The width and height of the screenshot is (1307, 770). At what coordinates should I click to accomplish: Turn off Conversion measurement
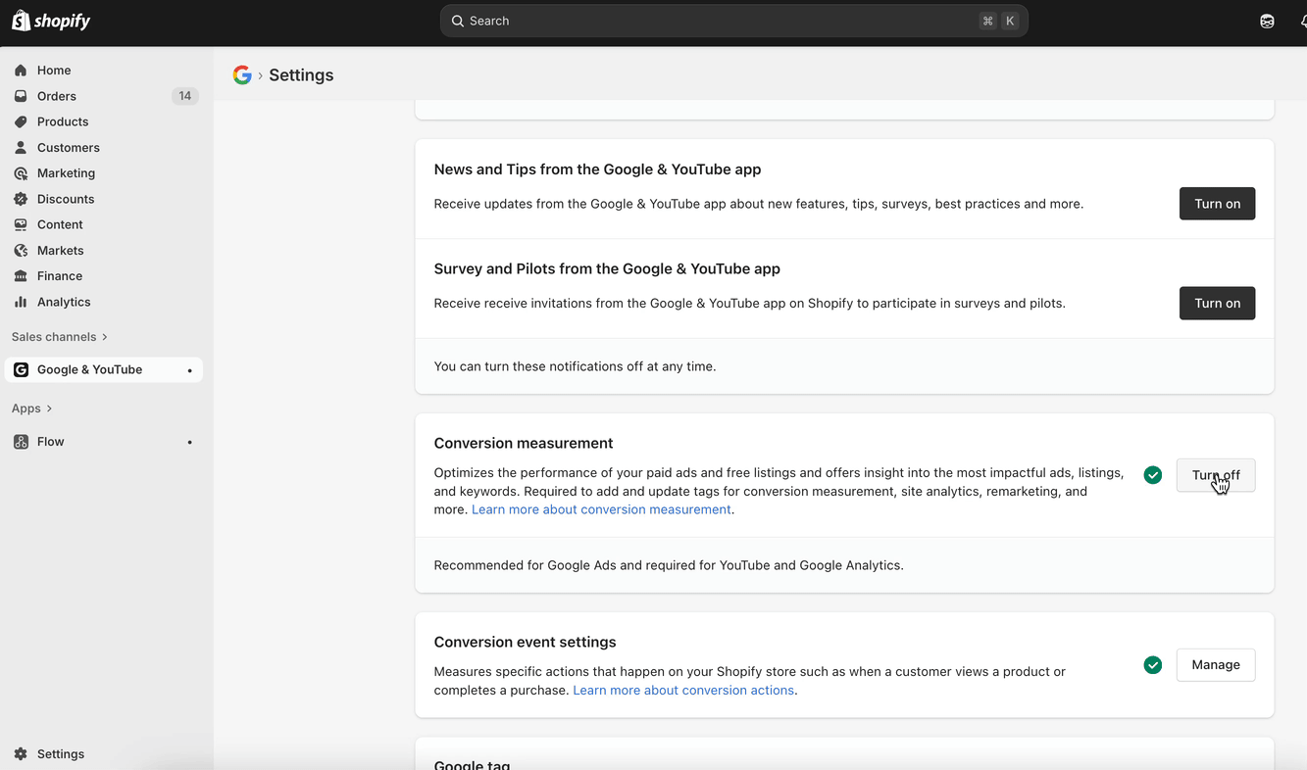click(1216, 475)
